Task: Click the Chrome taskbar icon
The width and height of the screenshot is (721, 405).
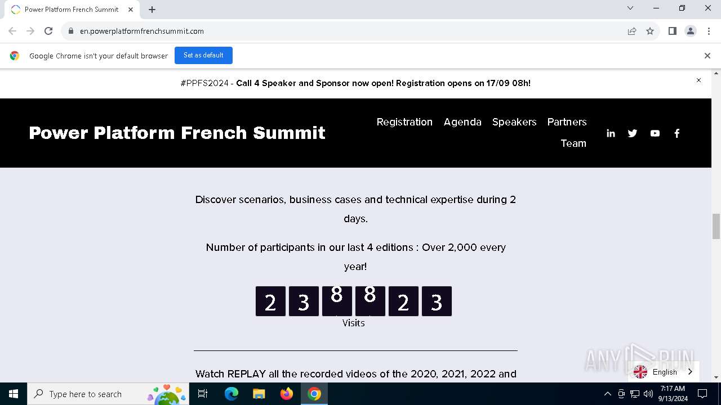Action: 314,394
